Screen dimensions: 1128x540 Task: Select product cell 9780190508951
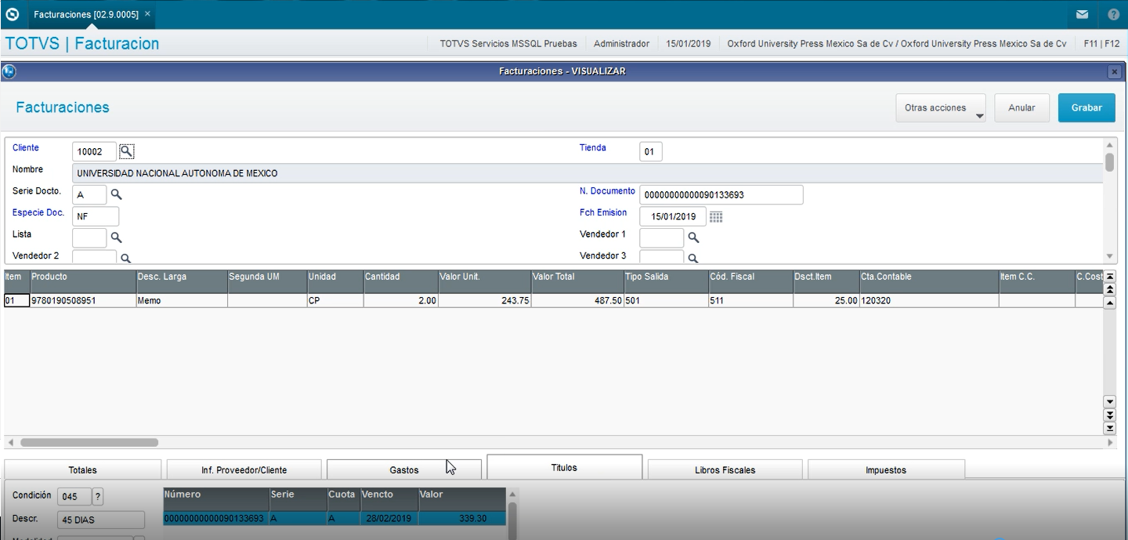tap(83, 300)
